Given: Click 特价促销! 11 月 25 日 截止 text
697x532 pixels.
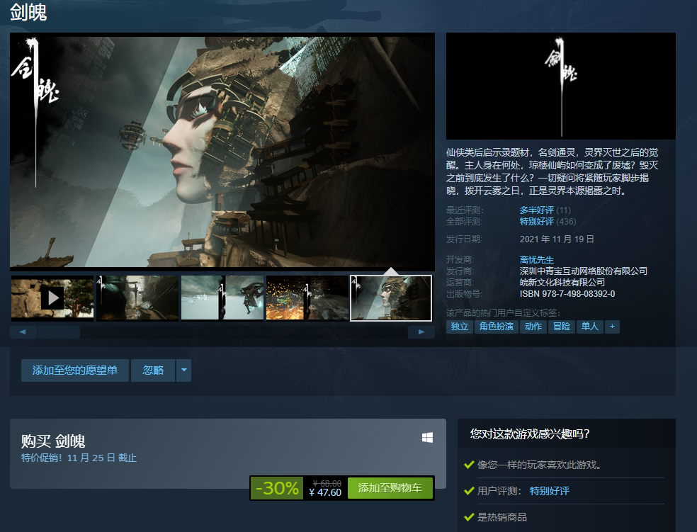Looking at the screenshot, I should [x=79, y=458].
